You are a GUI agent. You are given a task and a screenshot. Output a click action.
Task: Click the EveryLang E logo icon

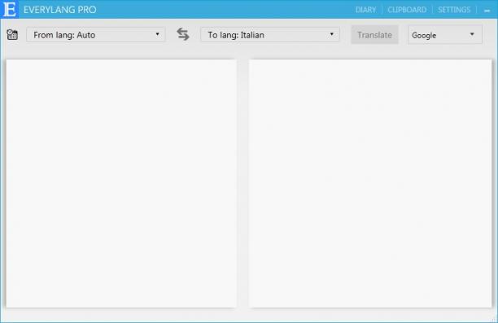point(10,9)
